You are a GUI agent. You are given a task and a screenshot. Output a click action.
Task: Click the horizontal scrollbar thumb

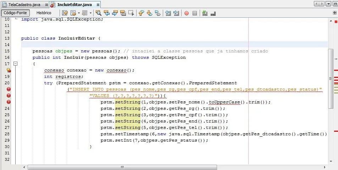point(122,167)
